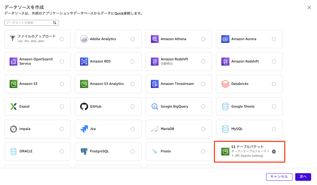
Task: Click the Impala logo icon
Action: point(14,129)
